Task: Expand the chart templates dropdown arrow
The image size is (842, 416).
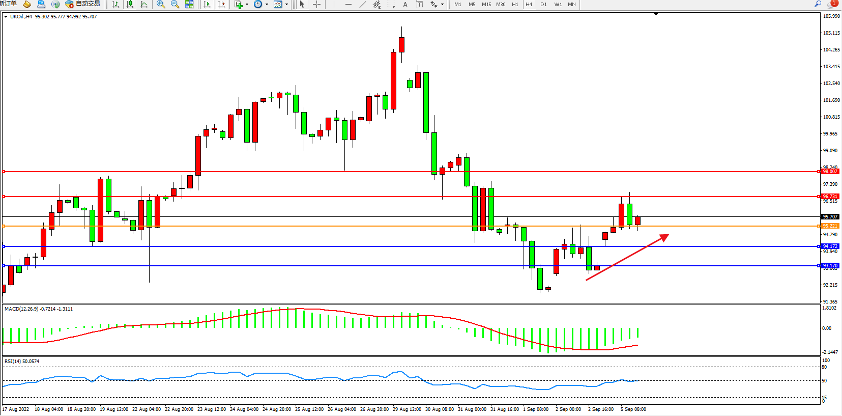Action: click(286, 5)
